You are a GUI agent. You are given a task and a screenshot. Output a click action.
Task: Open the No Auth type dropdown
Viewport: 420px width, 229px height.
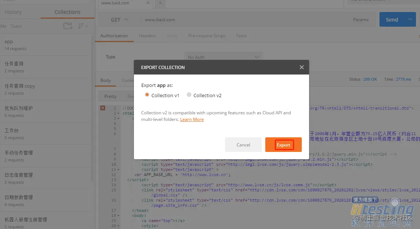(223, 57)
